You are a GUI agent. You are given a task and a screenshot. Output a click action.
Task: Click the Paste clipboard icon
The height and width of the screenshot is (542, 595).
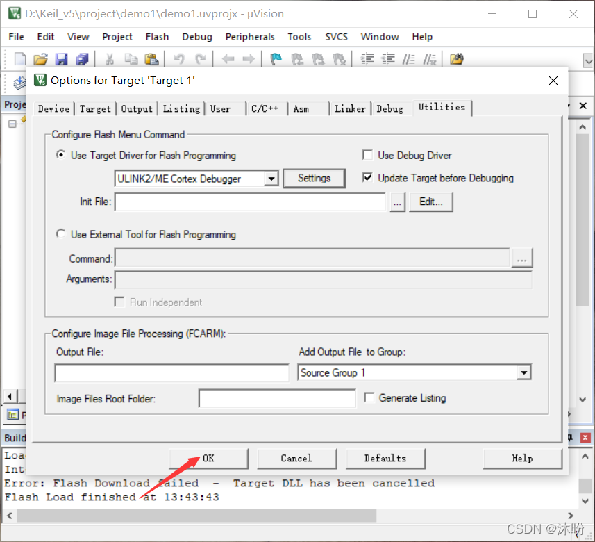coord(151,59)
